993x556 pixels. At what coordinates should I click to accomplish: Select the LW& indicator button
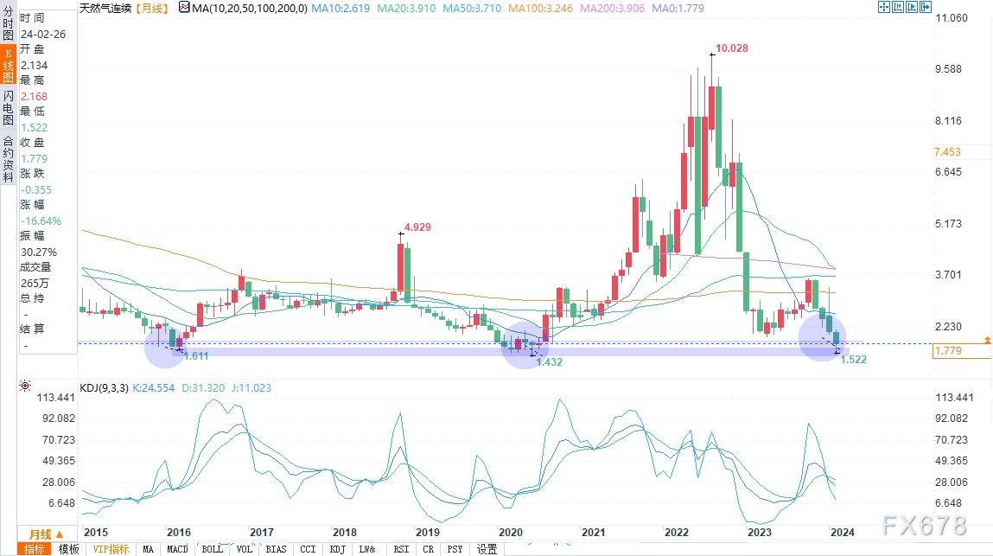(x=367, y=549)
